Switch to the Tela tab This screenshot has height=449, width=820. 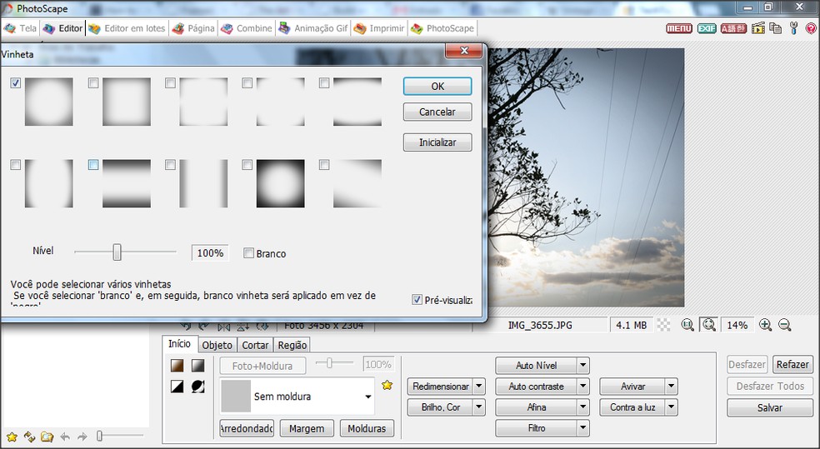[x=20, y=28]
